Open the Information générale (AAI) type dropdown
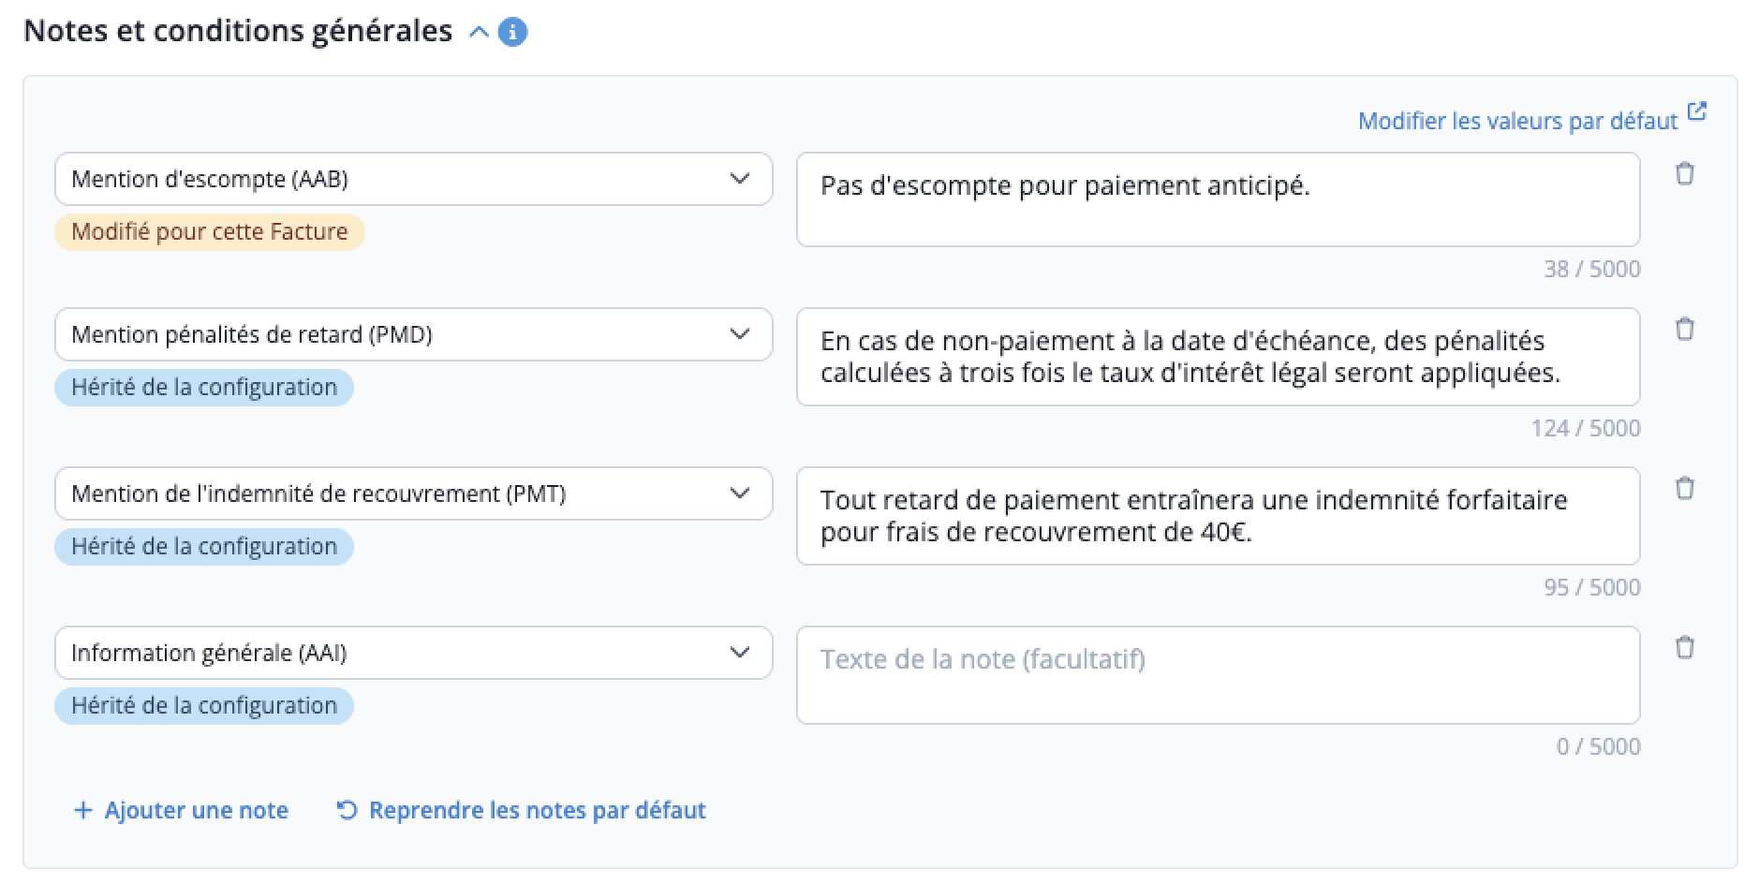The width and height of the screenshot is (1759, 884). pos(414,653)
